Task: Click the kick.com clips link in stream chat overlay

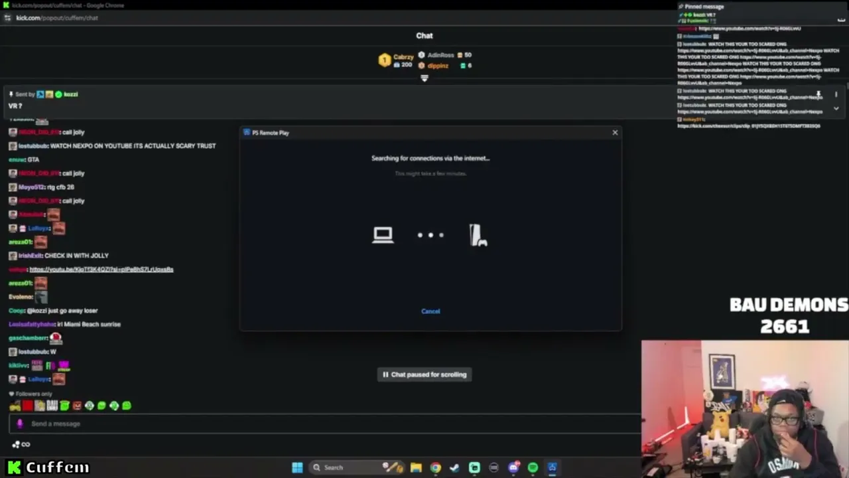Action: [x=748, y=126]
